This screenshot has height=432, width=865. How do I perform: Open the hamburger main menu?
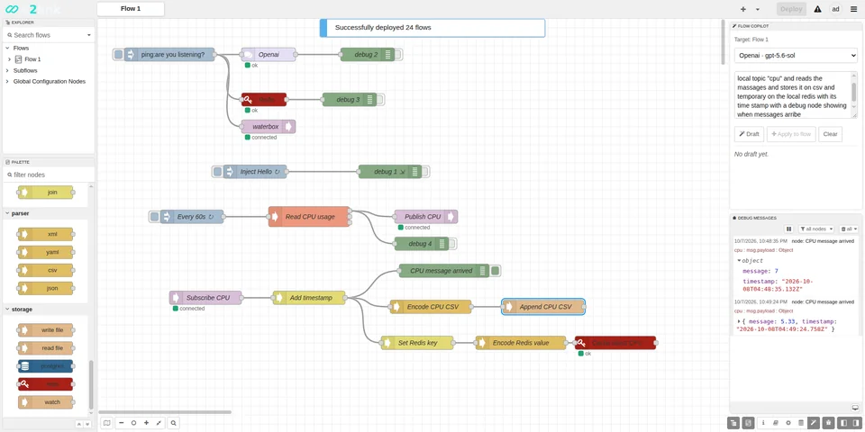[854, 9]
